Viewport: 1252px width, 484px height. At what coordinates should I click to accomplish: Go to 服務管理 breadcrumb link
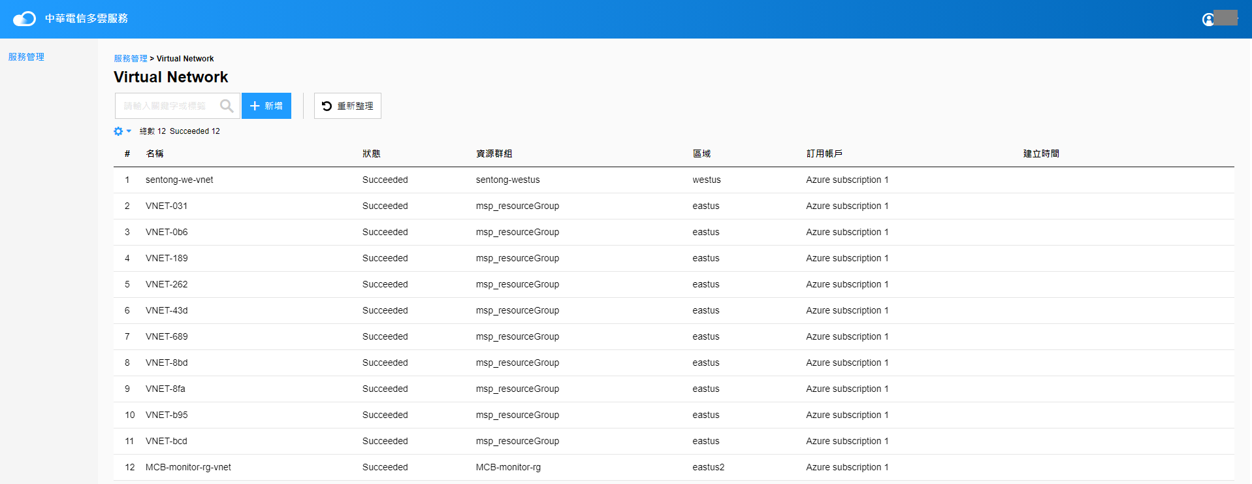[131, 59]
